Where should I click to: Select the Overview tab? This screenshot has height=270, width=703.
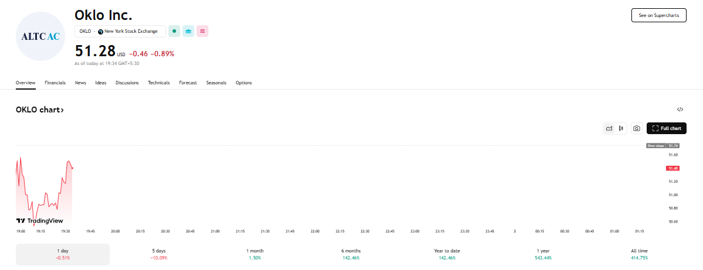click(26, 83)
